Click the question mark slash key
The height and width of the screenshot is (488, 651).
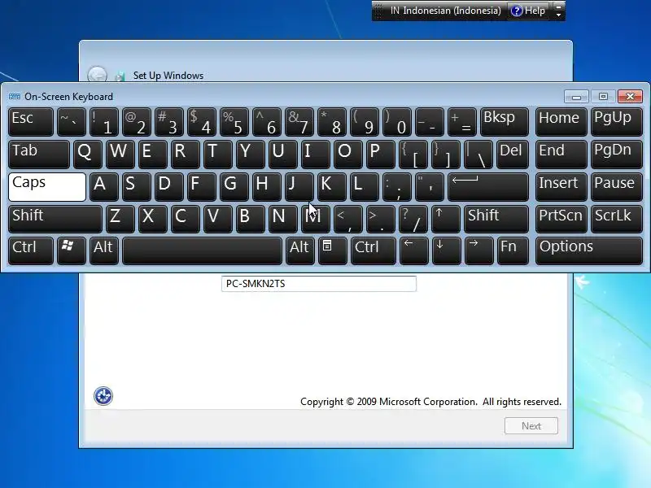click(x=413, y=219)
